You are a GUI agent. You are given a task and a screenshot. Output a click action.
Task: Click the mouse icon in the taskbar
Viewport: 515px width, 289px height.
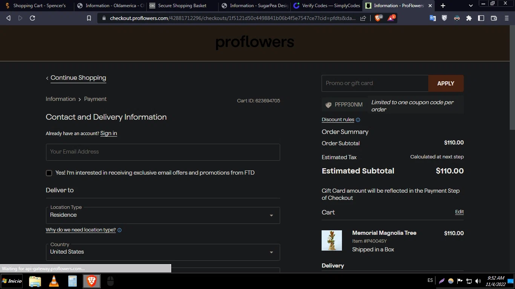click(x=110, y=281)
